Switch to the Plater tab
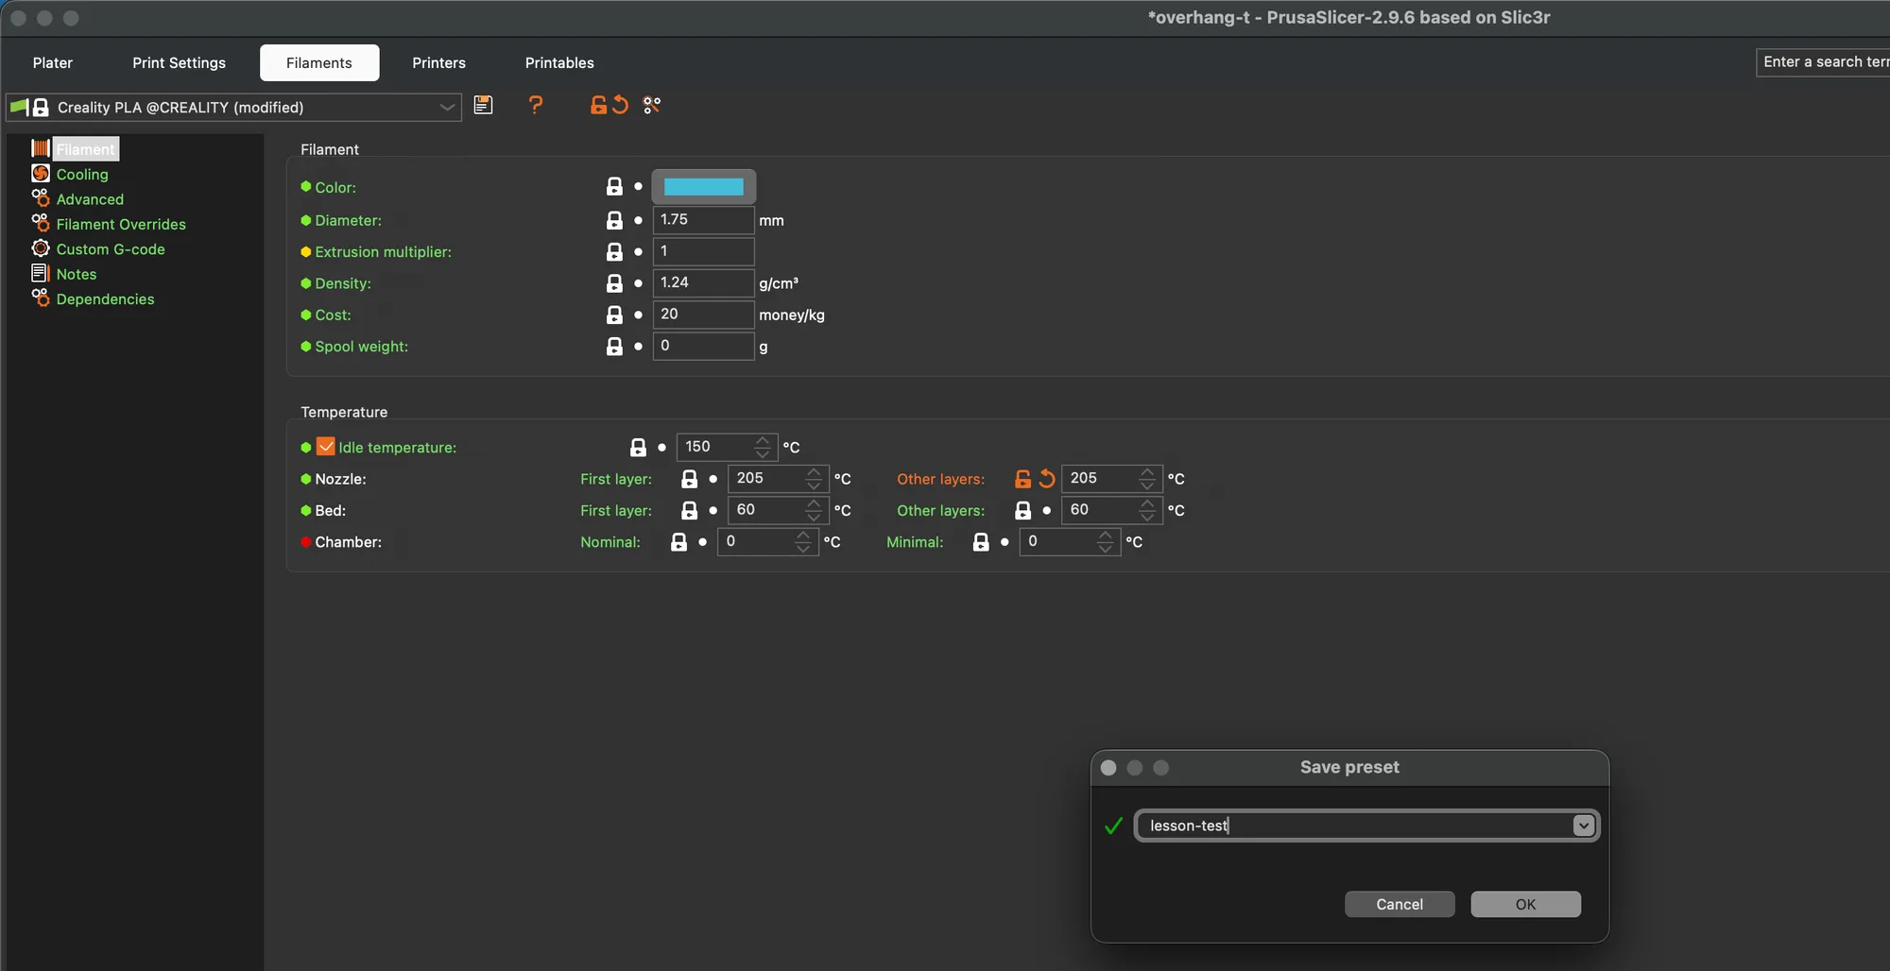The width and height of the screenshot is (1890, 971). click(x=53, y=62)
